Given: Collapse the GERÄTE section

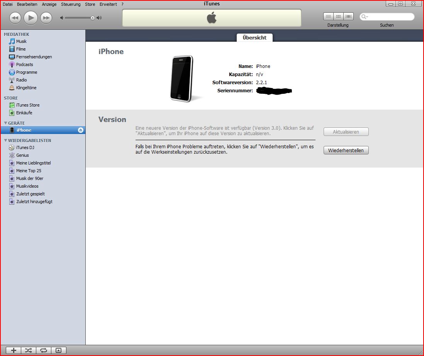Looking at the screenshot, I should [5, 123].
